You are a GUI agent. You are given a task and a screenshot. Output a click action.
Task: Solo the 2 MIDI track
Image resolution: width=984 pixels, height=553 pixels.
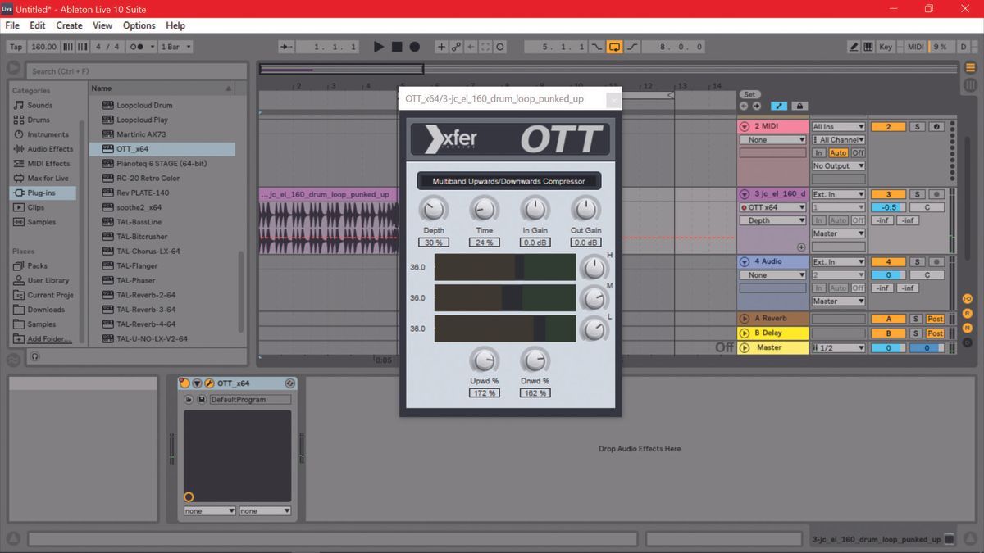pyautogui.click(x=918, y=127)
